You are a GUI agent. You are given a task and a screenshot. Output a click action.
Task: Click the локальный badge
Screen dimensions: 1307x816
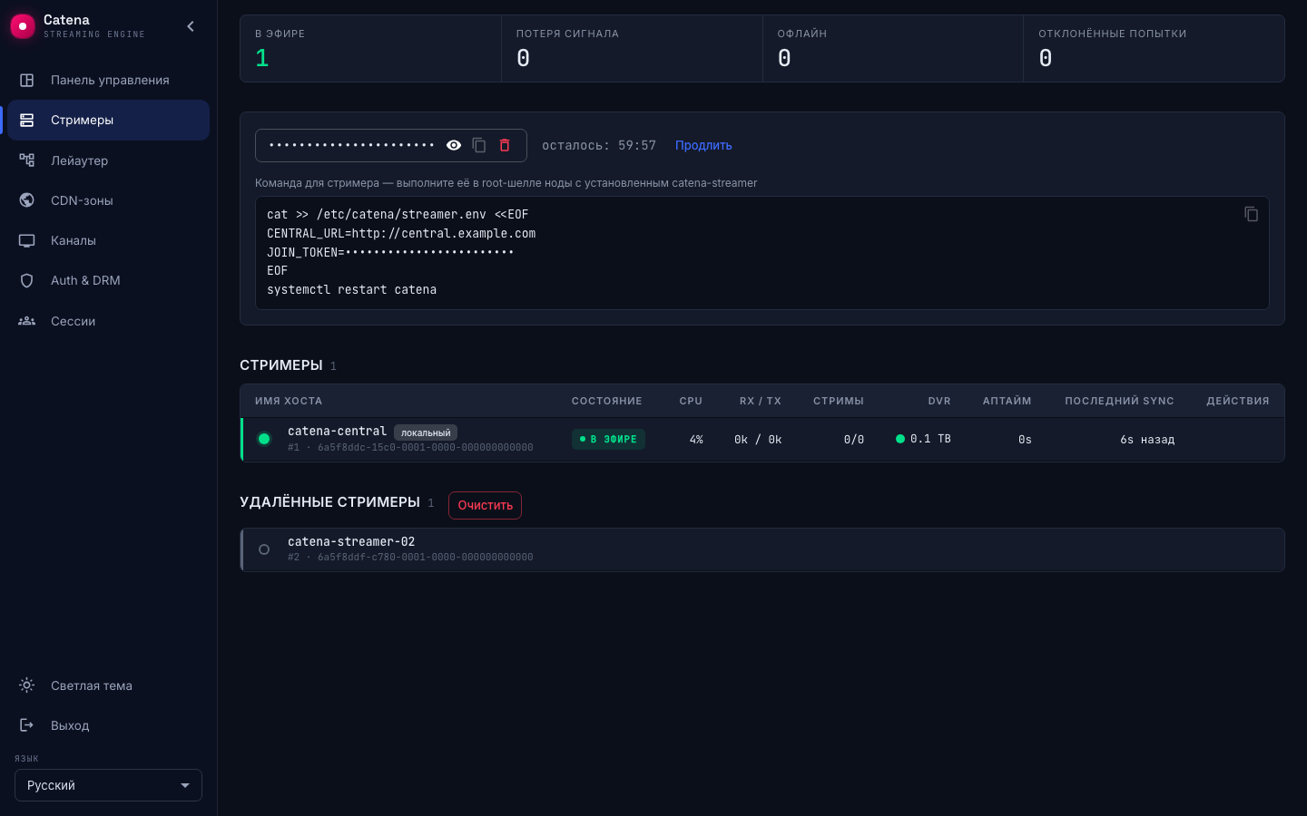426,432
